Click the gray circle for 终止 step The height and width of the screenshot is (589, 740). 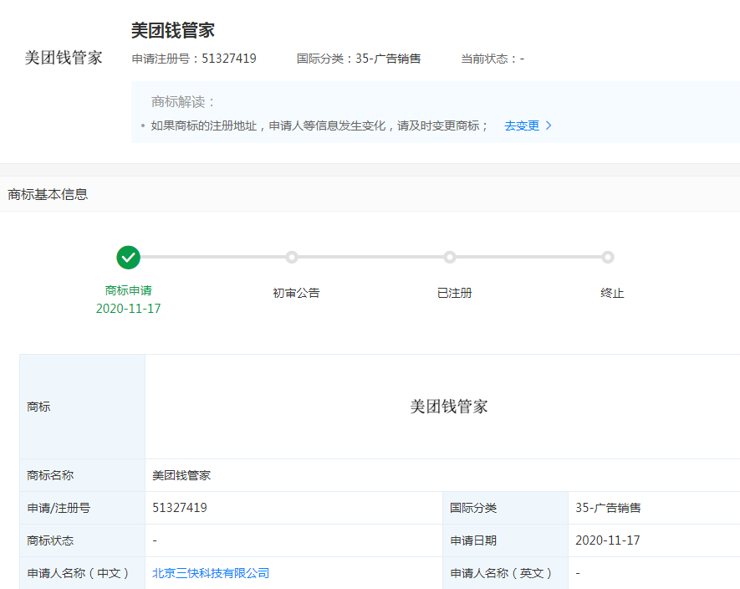coord(608,257)
